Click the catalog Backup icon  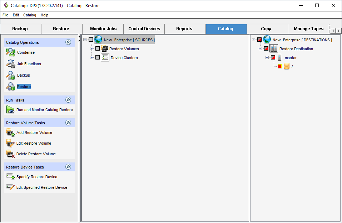tap(10, 75)
